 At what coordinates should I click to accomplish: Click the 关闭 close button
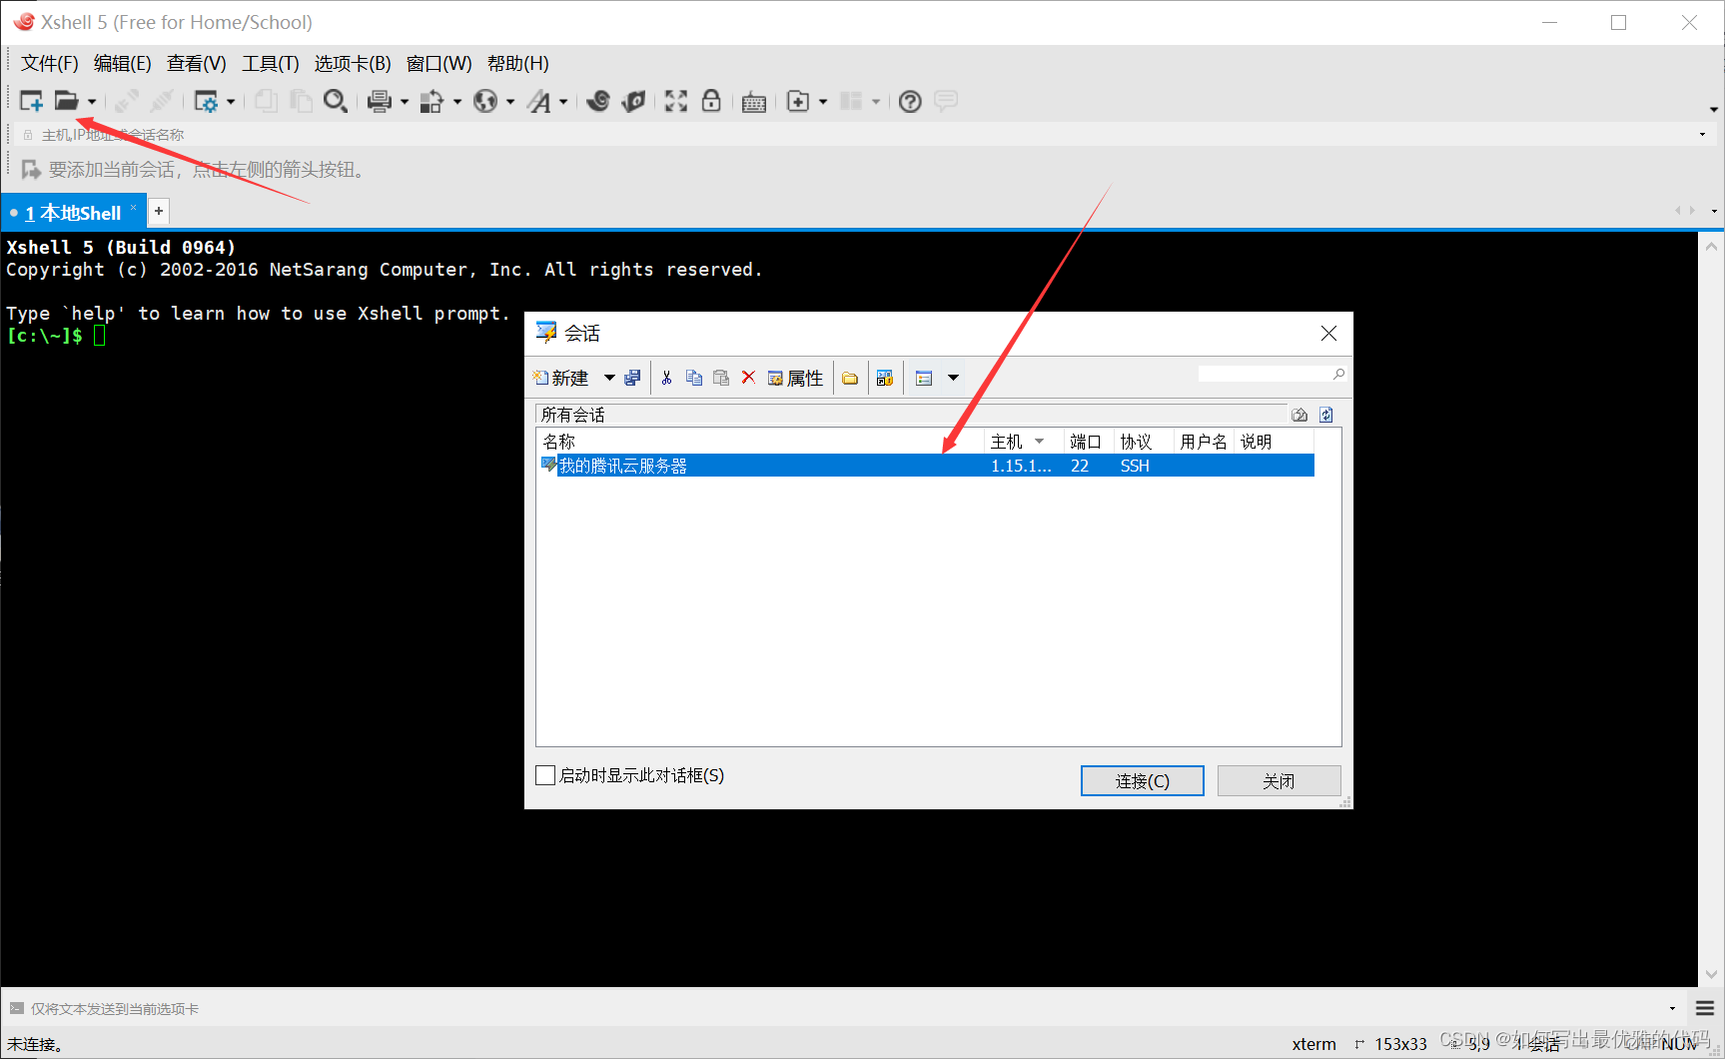pos(1279,781)
